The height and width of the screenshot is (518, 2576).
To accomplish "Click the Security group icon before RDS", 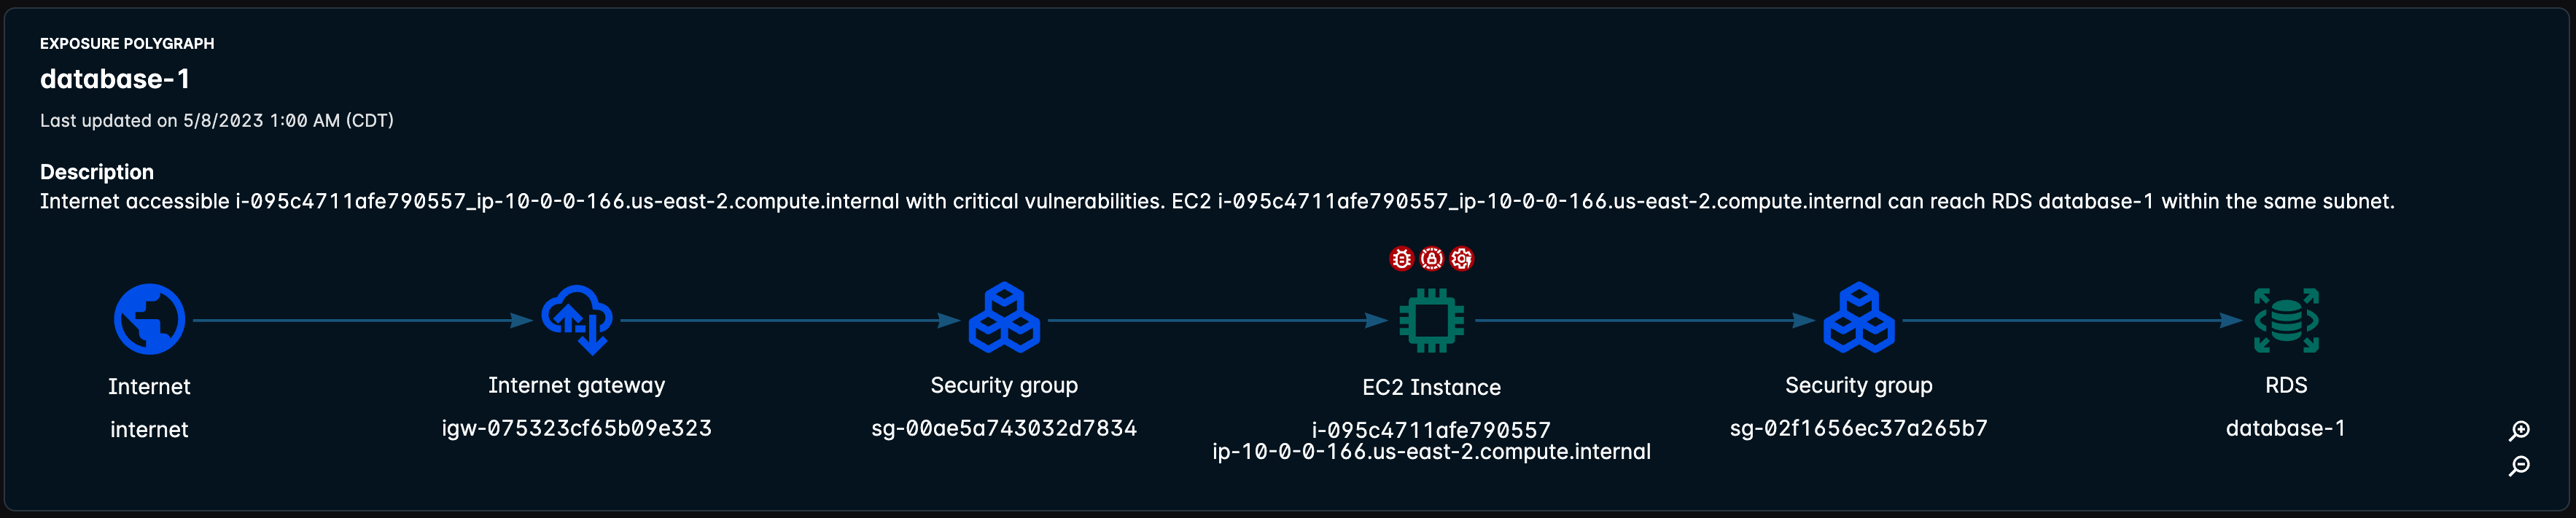I will (1859, 319).
